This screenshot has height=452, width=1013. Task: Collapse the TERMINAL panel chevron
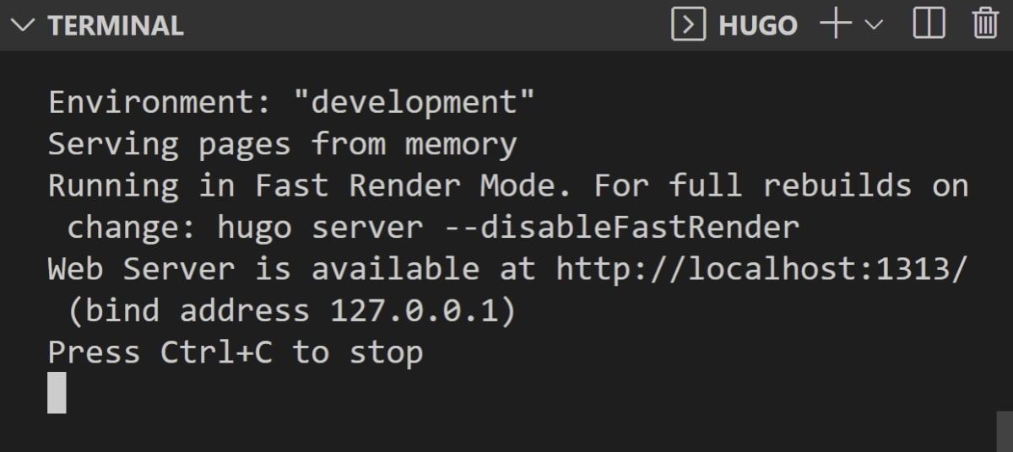click(26, 25)
